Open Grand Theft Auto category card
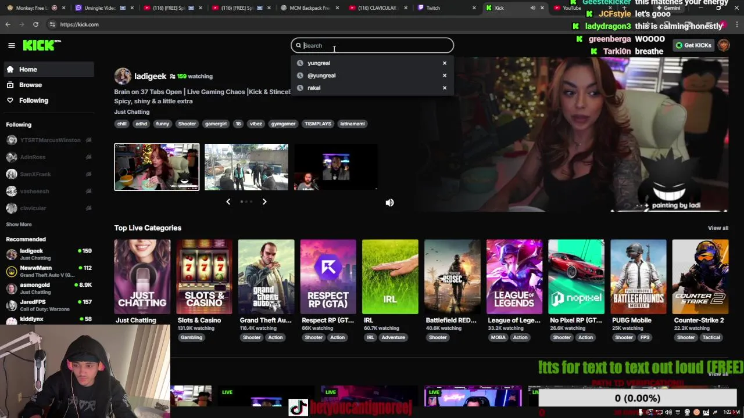744x418 pixels. pyautogui.click(x=266, y=276)
